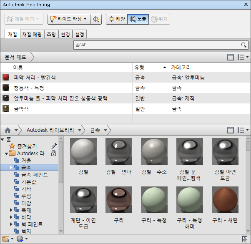Click the category tree scrollbar thumb

tap(61, 162)
